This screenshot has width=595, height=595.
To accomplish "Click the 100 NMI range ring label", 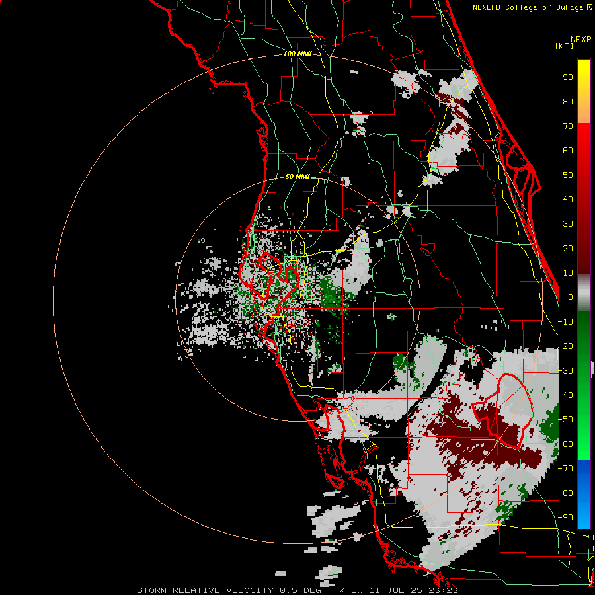I will (x=297, y=54).
